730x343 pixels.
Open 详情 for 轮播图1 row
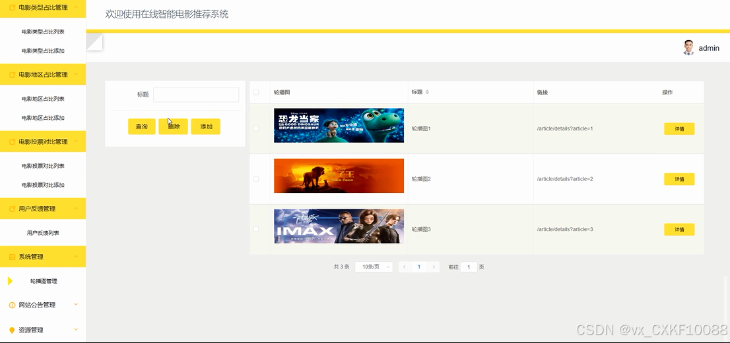tap(679, 129)
